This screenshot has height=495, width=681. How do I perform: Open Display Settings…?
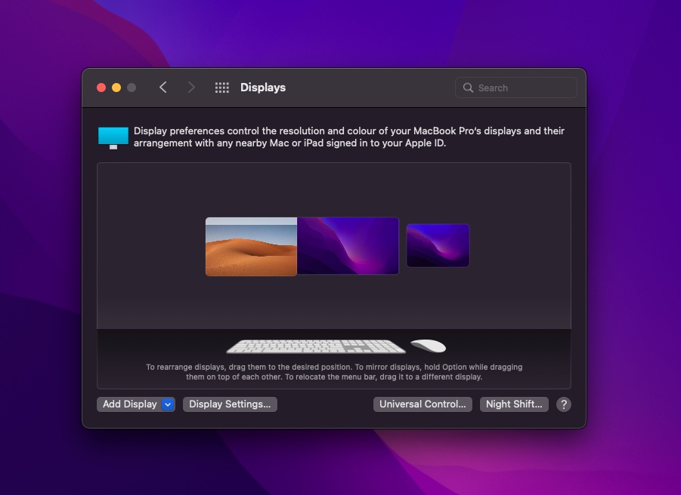pyautogui.click(x=230, y=404)
